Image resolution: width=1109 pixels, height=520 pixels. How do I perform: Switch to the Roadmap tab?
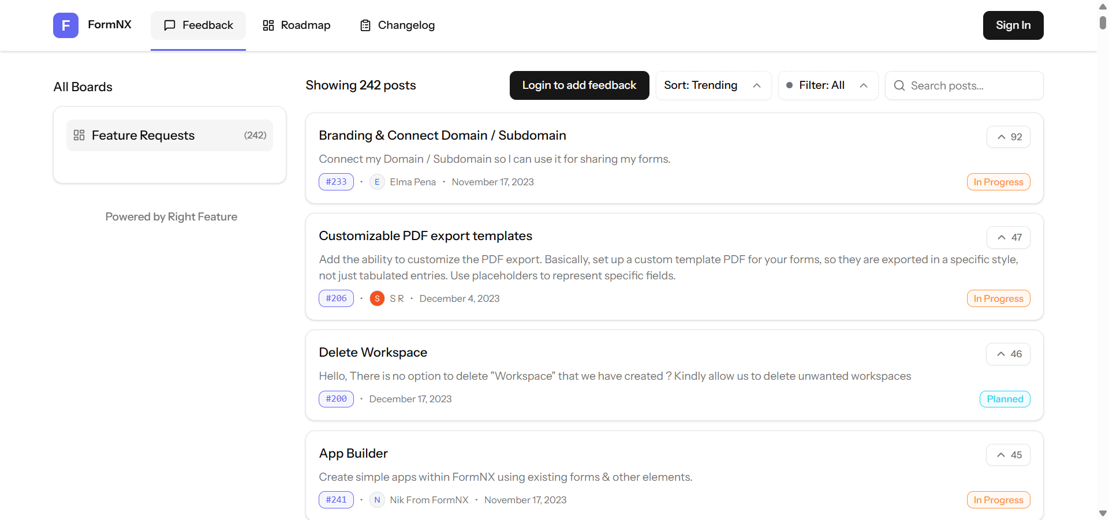tap(297, 25)
